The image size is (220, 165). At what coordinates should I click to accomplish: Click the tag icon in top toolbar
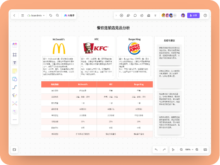coord(51,16)
